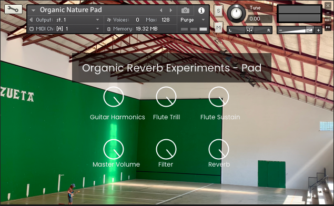Toggle the Mute M button
This screenshot has width=334, height=206.
(218, 27)
